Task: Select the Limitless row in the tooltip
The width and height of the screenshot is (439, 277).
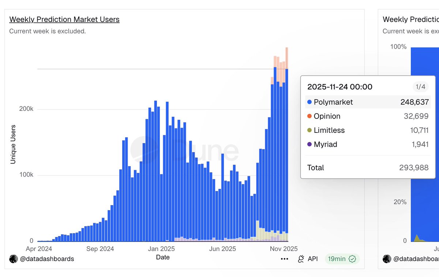Action: [368, 130]
